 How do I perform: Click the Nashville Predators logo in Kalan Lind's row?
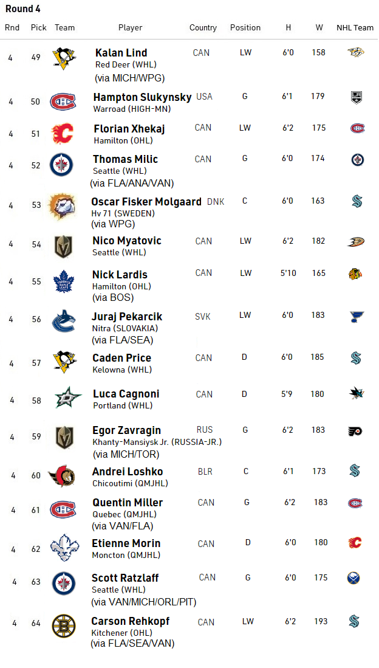pos(355,53)
